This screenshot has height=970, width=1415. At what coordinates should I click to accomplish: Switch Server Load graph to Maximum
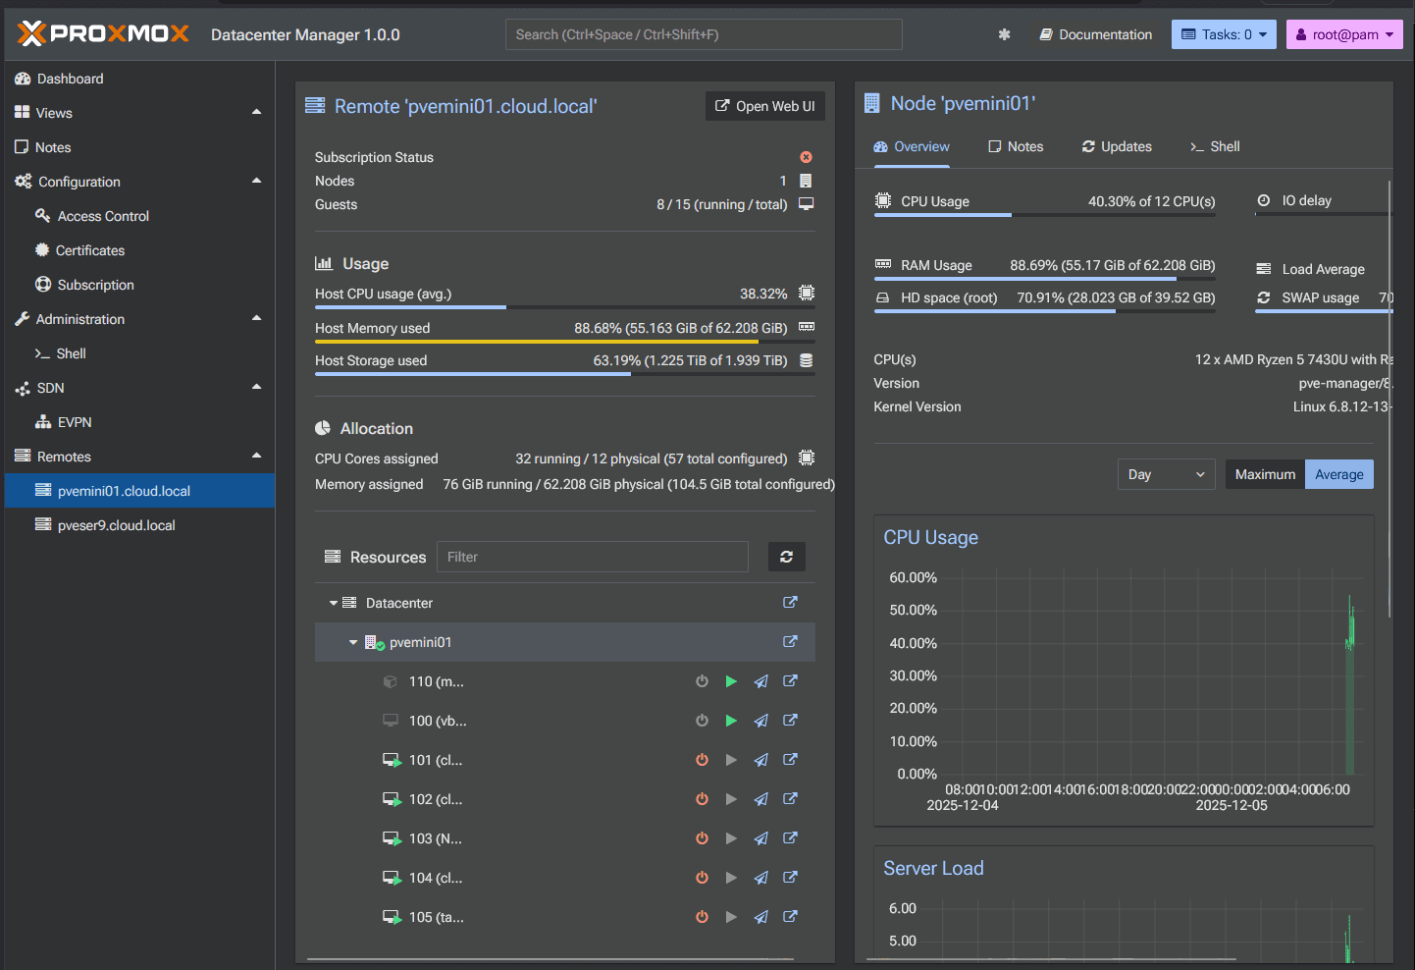1264,473
